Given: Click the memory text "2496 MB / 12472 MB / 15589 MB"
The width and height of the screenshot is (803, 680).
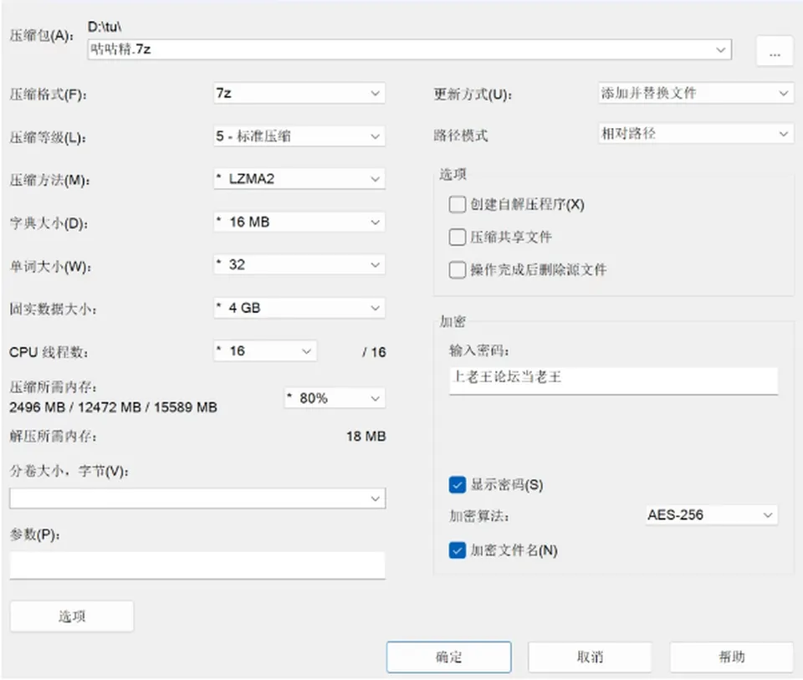Looking at the screenshot, I should tap(113, 407).
